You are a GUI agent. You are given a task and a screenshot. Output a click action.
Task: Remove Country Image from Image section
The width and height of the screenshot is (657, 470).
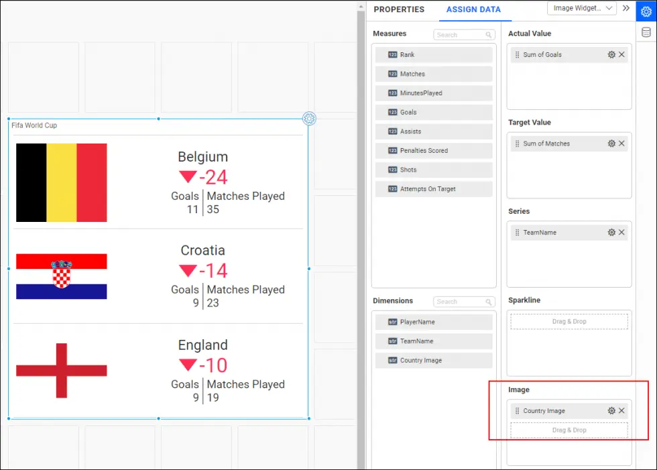tap(621, 411)
